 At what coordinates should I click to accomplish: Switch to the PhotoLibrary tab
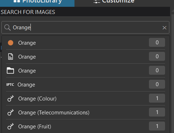[x=37, y=3]
